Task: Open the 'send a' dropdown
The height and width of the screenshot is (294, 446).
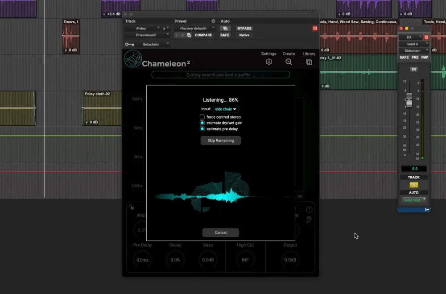Action: click(414, 44)
